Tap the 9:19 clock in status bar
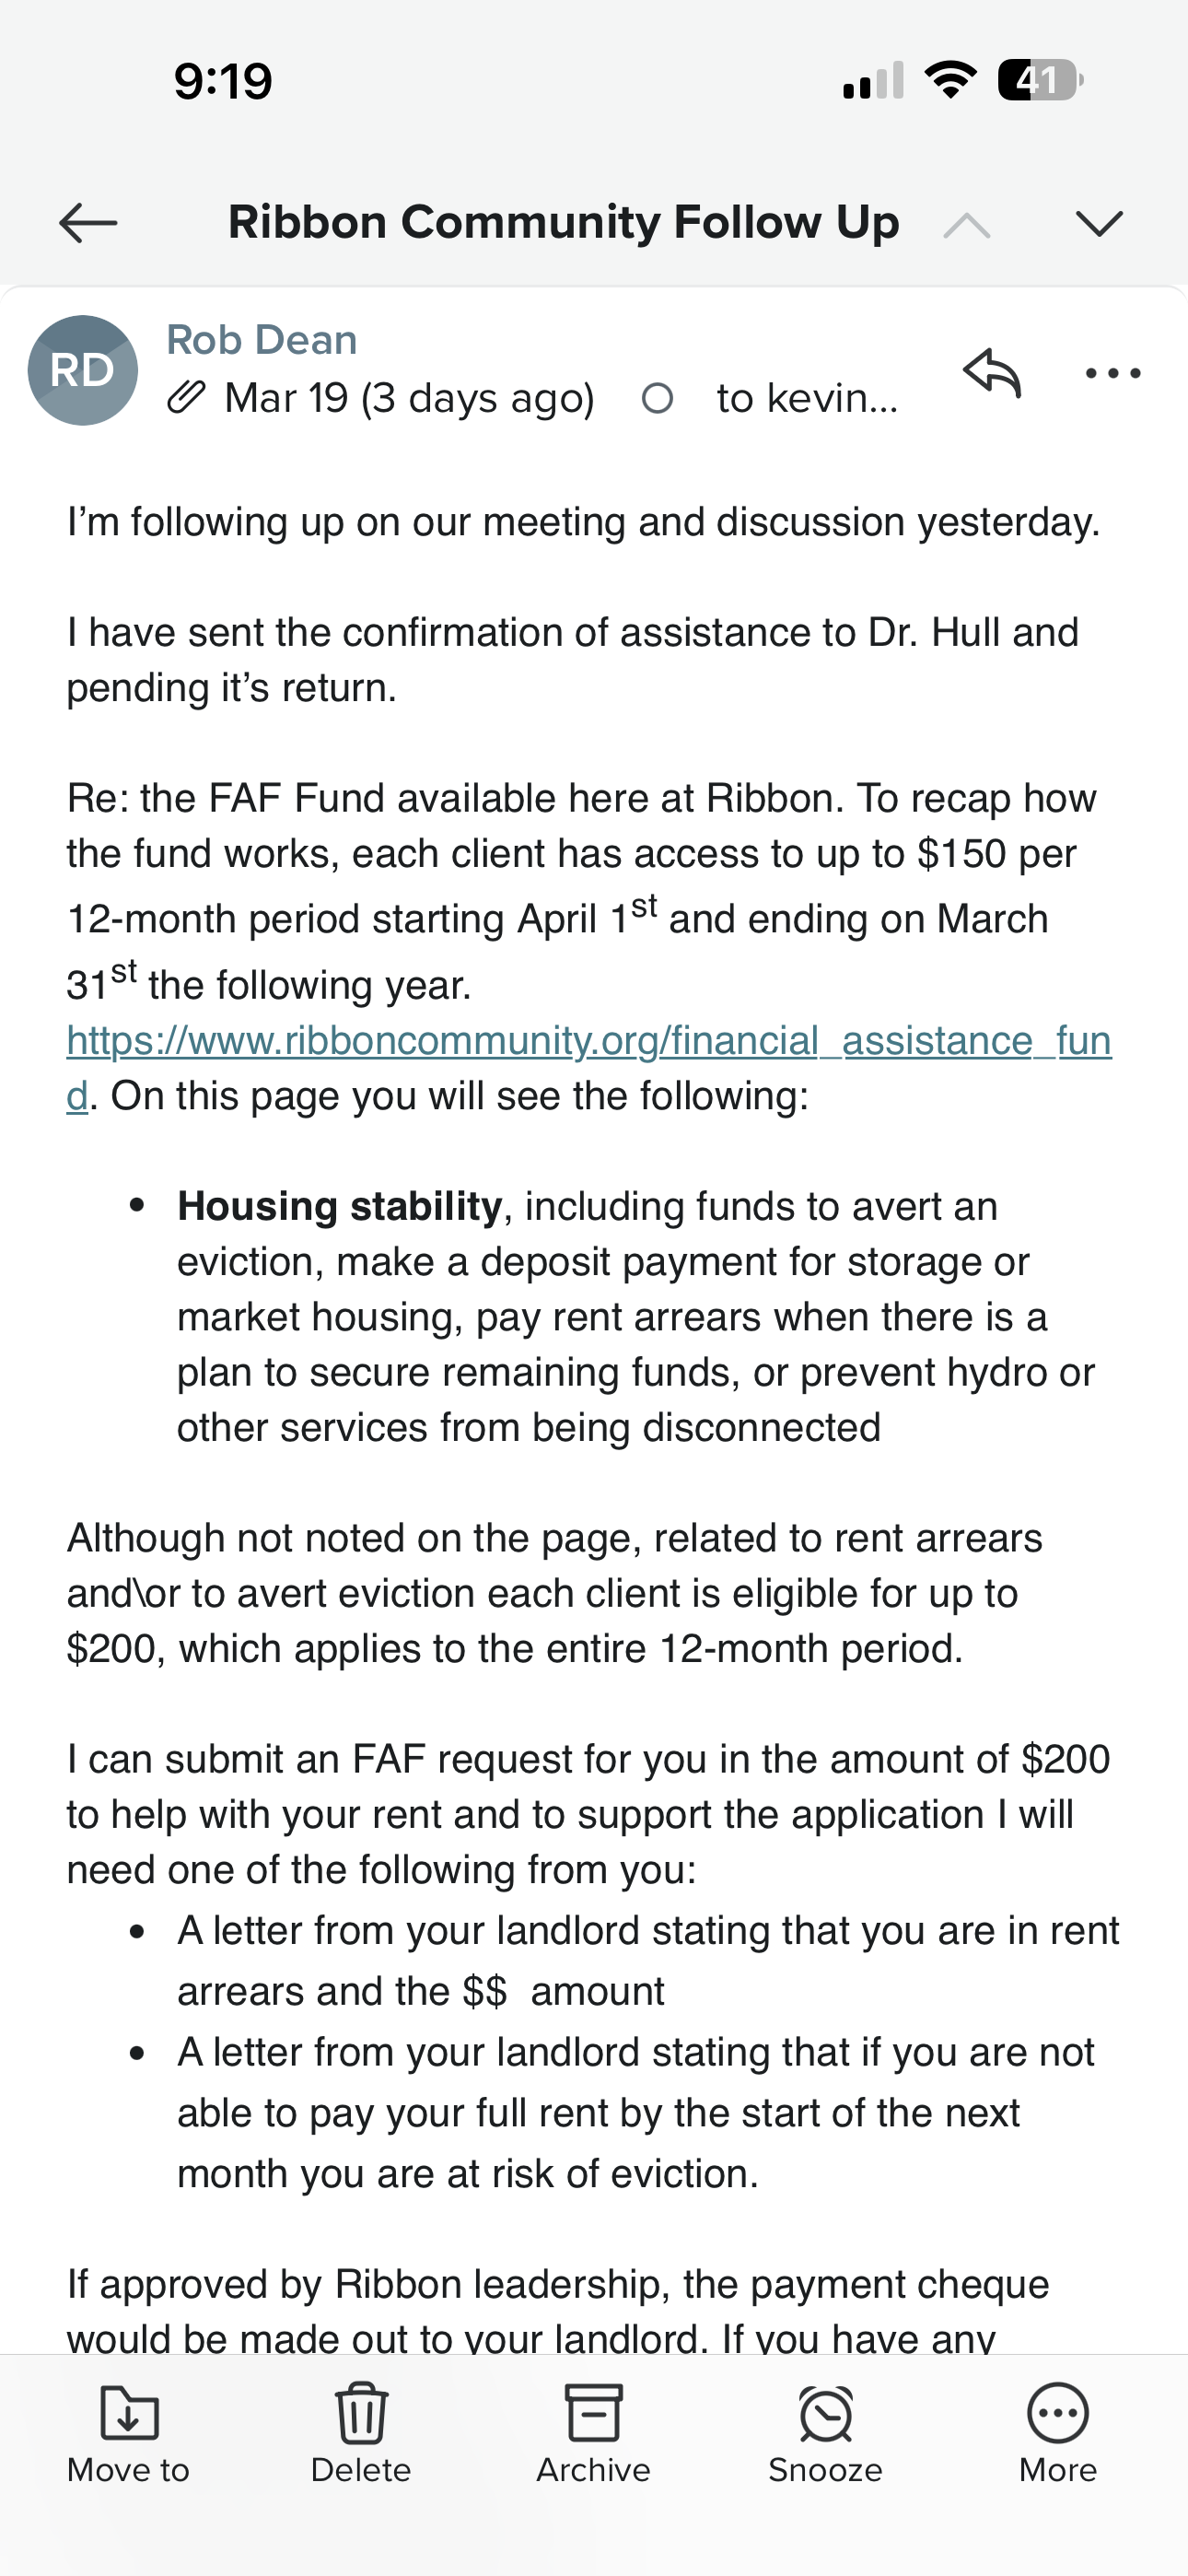The width and height of the screenshot is (1188, 2576). [223, 81]
